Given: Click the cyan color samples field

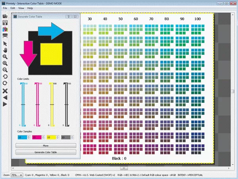Looking at the screenshot, I should click(22, 137).
